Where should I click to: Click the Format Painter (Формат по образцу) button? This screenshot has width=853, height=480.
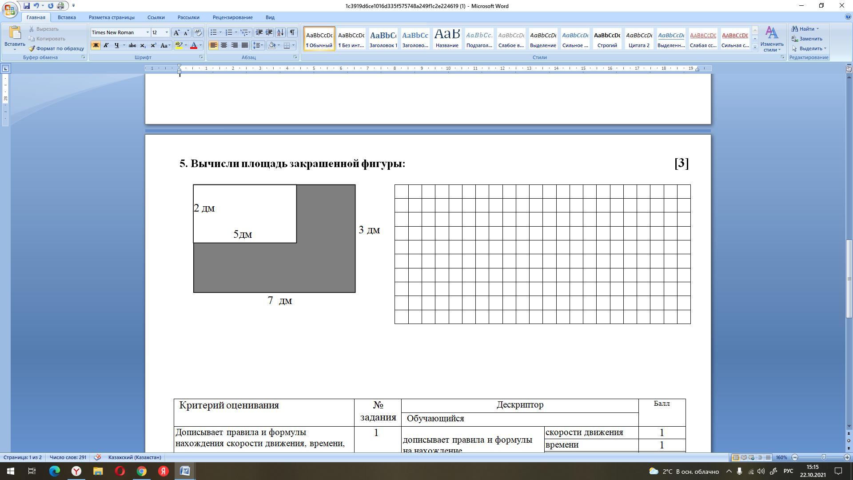[56, 48]
